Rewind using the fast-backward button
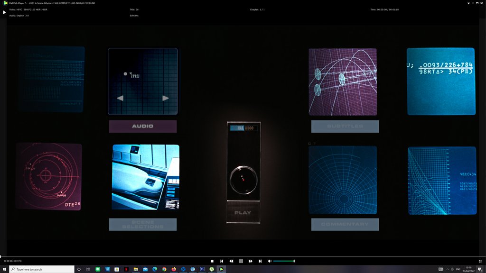This screenshot has width=486, height=273. click(231, 261)
